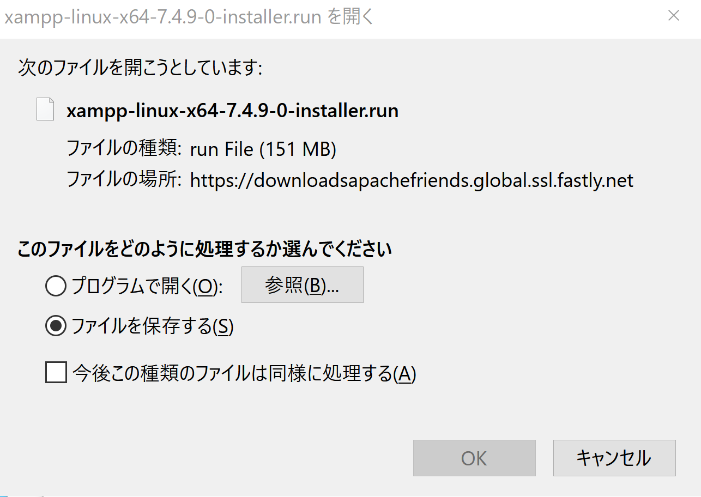This screenshot has height=497, width=701.
Task: Close the dialog with the X button
Action: point(674,16)
